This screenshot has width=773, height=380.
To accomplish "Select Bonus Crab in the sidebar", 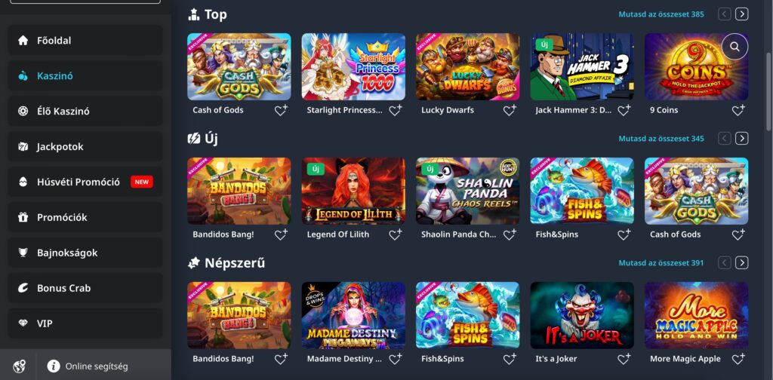I will [x=85, y=288].
